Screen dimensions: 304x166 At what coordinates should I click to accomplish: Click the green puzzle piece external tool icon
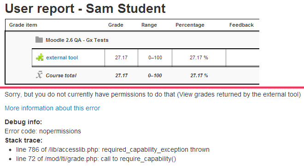(x=40, y=57)
